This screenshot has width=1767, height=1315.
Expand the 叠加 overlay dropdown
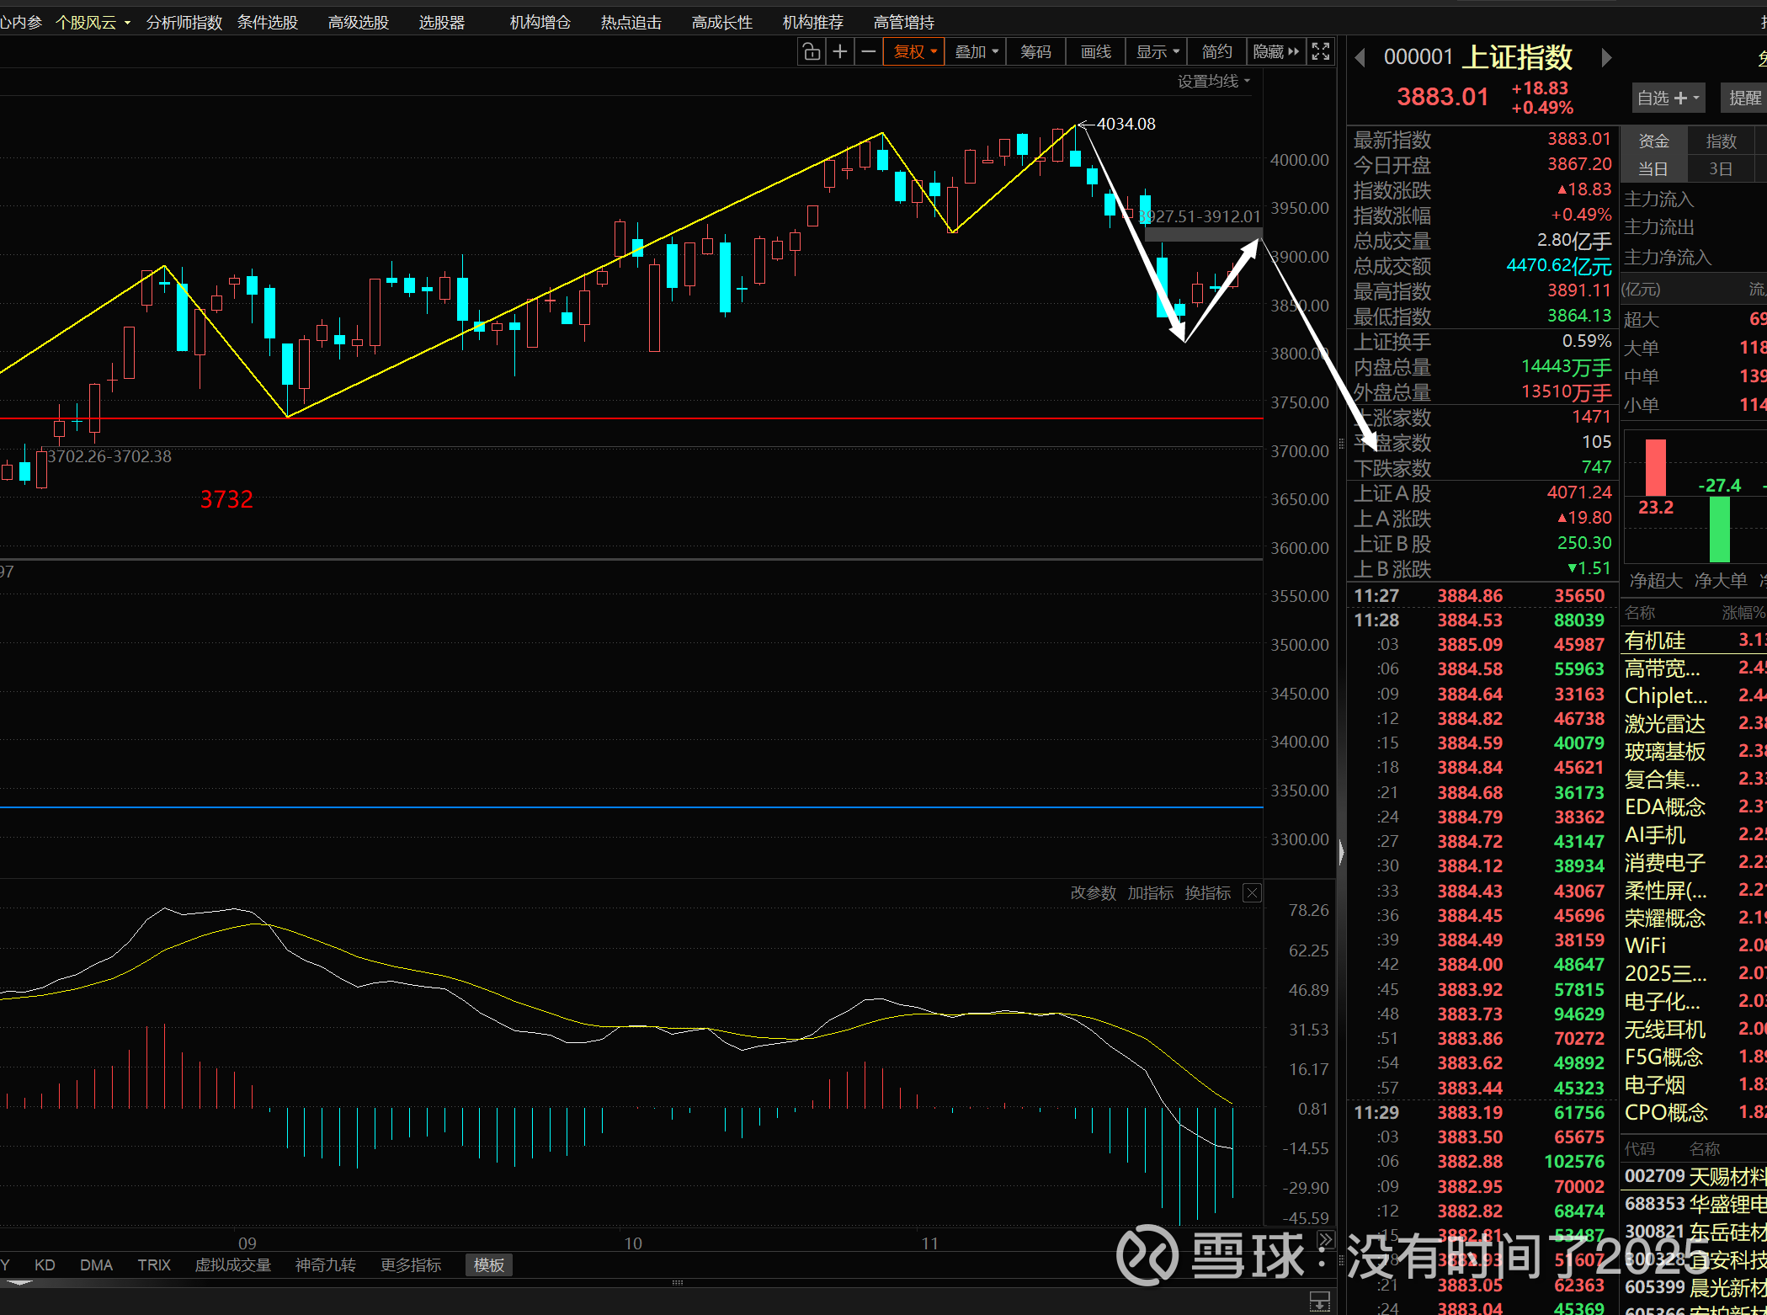pos(977,52)
